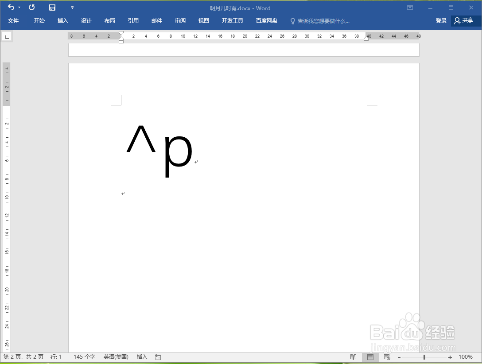The width and height of the screenshot is (482, 364).
Task: Open the 文件 (File) menu
Action: click(13, 20)
